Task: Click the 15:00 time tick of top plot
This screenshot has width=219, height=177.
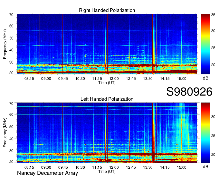Action: pyautogui.click(x=182, y=79)
